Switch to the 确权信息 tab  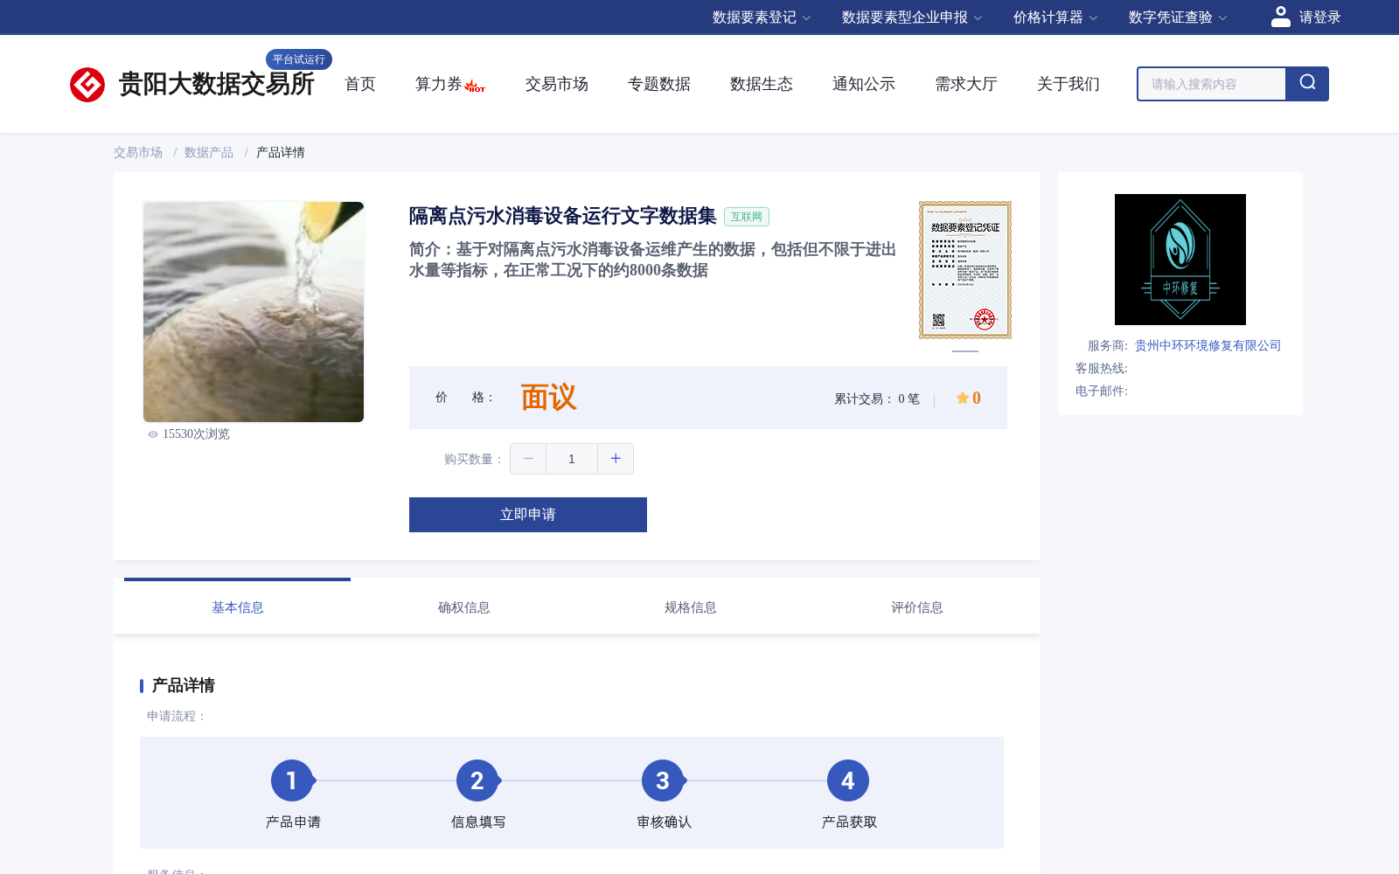pyautogui.click(x=464, y=607)
